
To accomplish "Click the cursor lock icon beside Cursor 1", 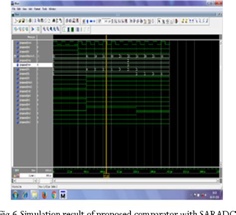I will coord(14,176).
